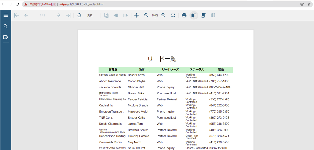The width and height of the screenshot is (314, 150).
Task: Click Farmers Coop. of Florida cell
Action: 112,75
